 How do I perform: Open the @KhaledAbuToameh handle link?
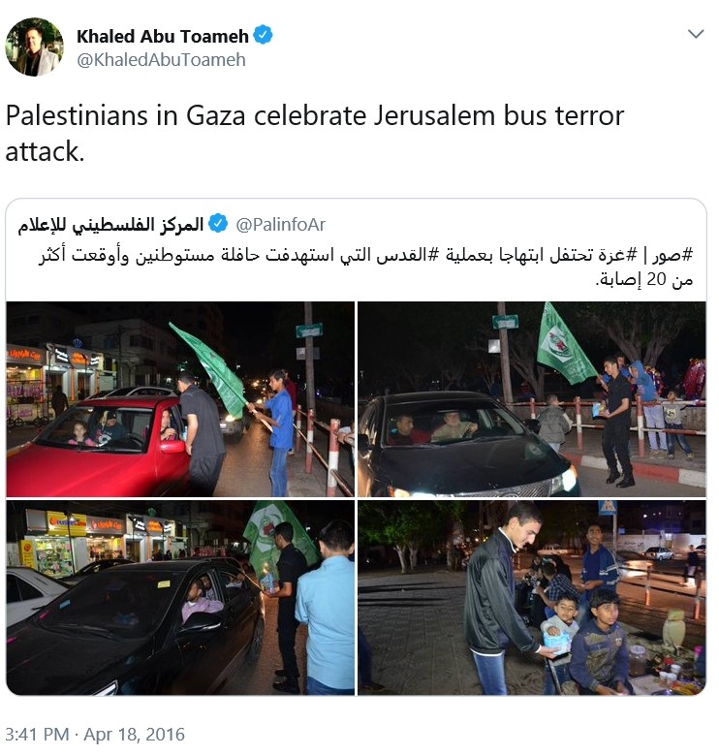161,60
